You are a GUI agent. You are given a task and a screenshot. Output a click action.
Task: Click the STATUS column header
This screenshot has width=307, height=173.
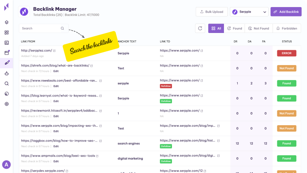point(287,42)
